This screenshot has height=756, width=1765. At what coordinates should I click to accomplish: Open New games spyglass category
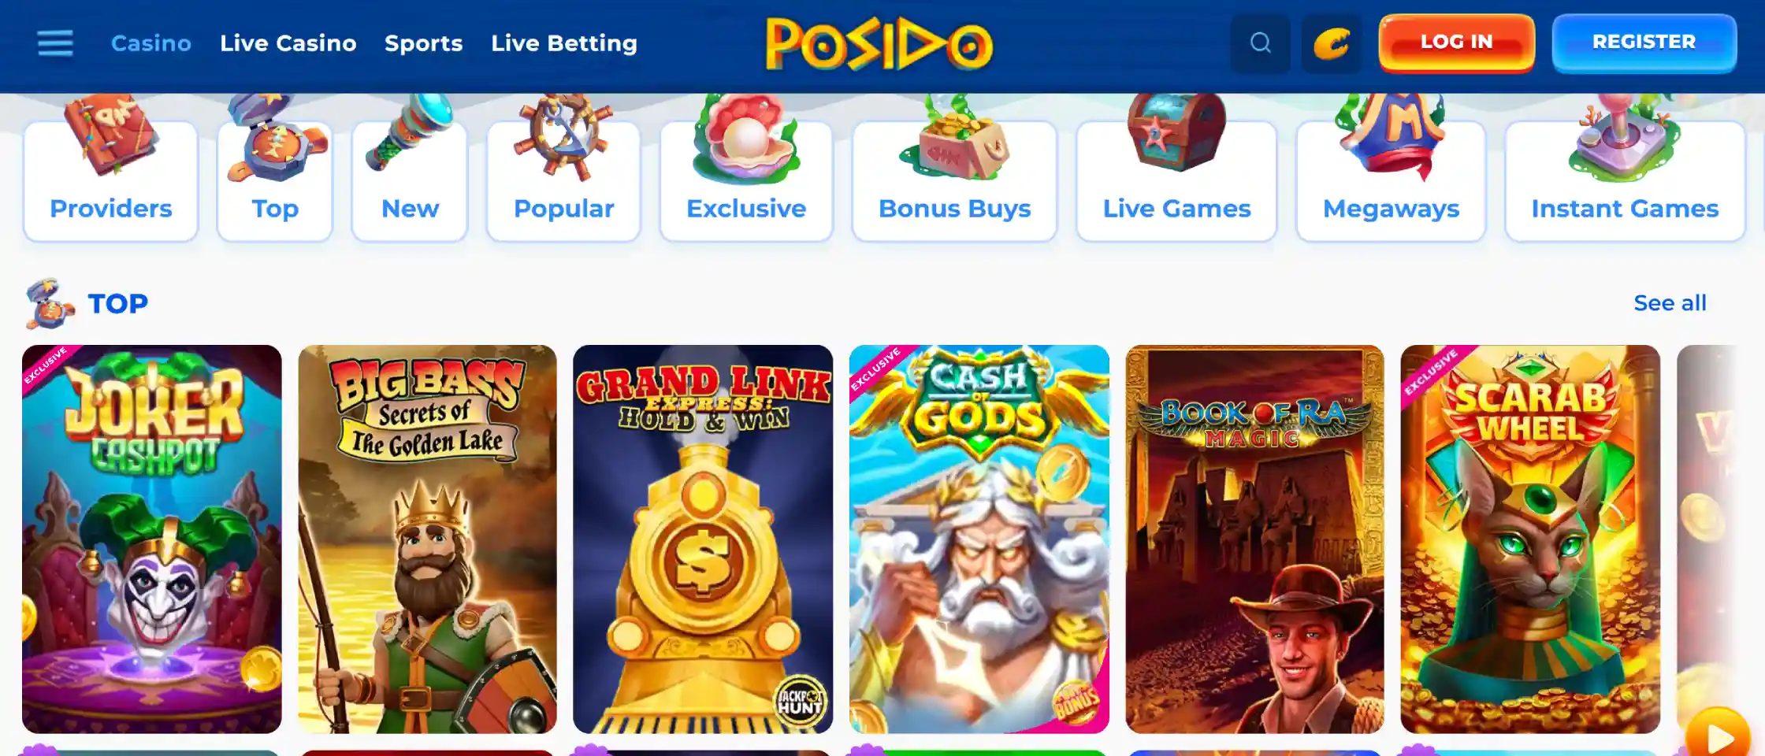[x=410, y=180]
